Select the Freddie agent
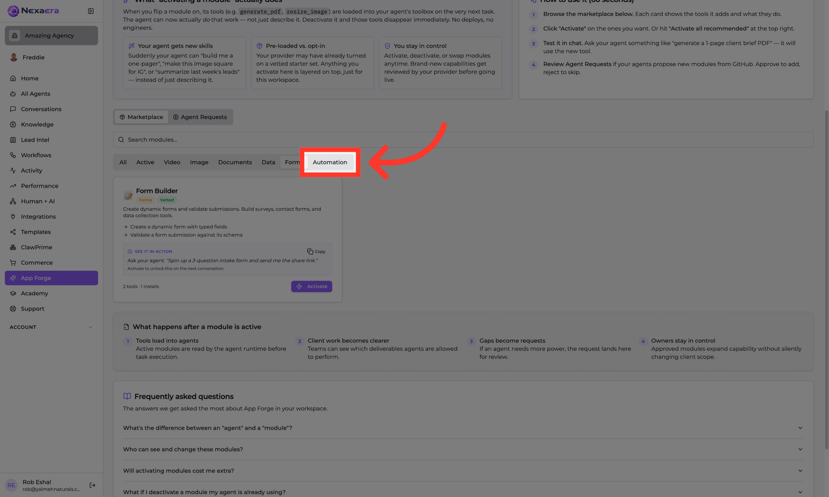 (51, 57)
